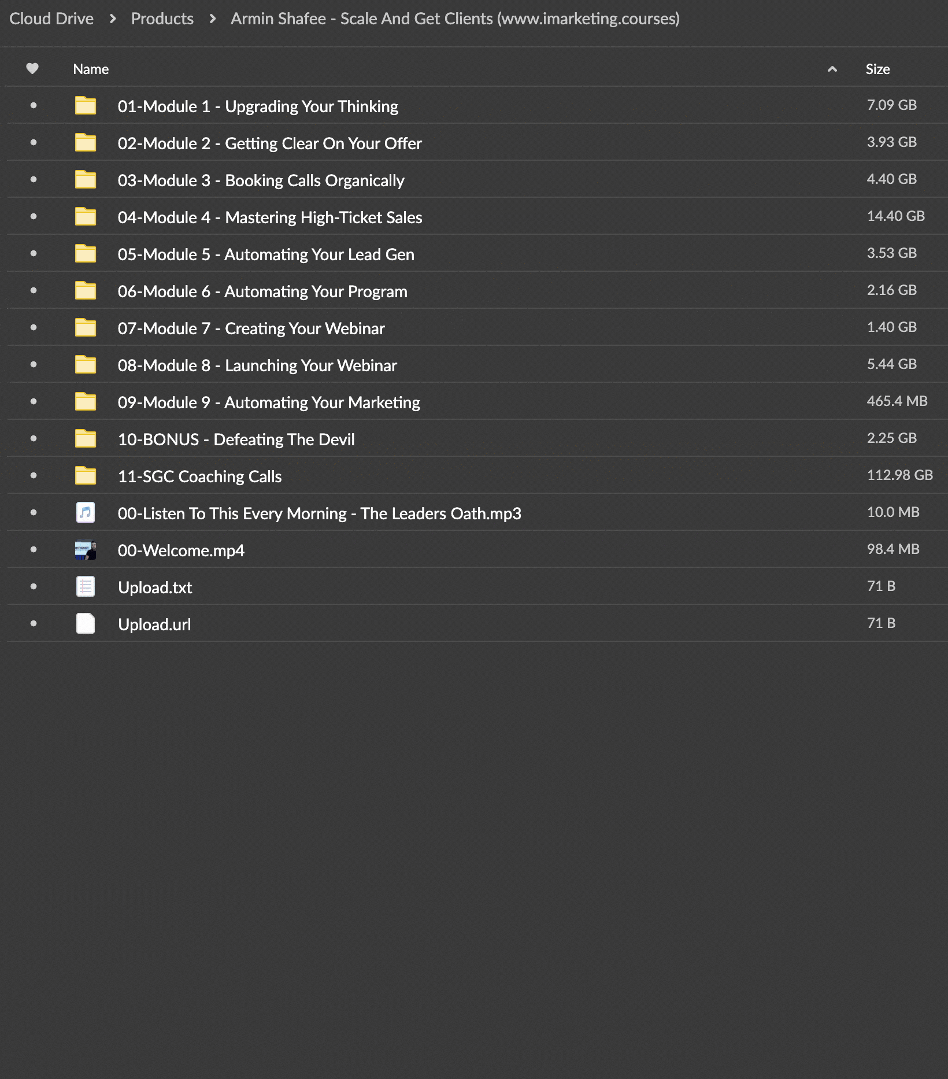Toggle favorite dot for 08-Module 8 row
This screenshot has height=1079, width=948.
34,365
